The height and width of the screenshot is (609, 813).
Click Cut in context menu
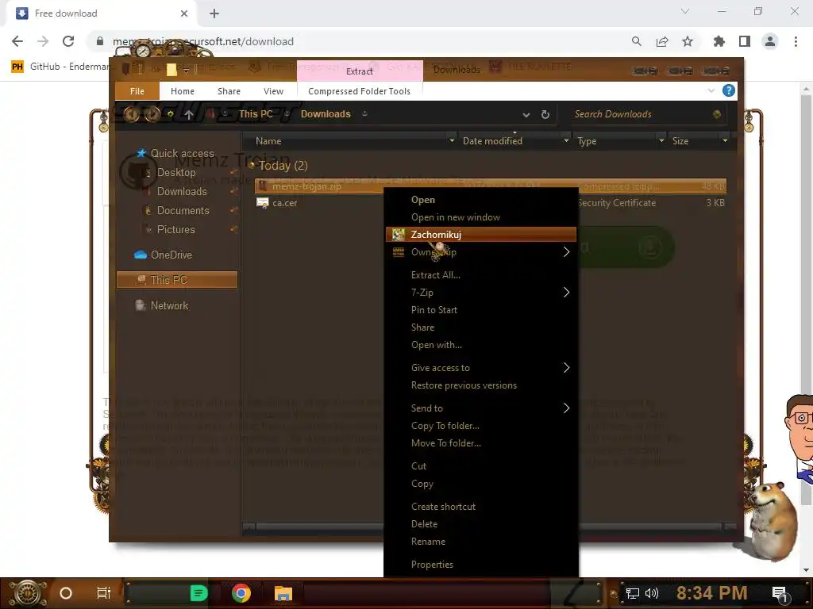[418, 466]
